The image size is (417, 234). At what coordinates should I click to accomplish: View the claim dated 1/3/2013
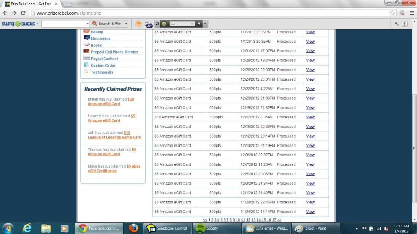(x=310, y=32)
